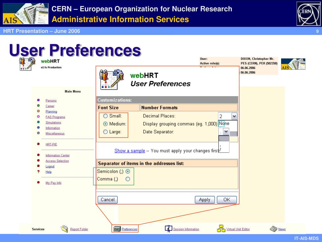Click the blue bullet next to Information
Screen dimensions: 322x242
[x=38, y=128]
